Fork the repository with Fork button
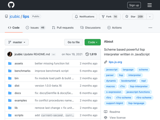 pyautogui.click(x=110, y=16)
